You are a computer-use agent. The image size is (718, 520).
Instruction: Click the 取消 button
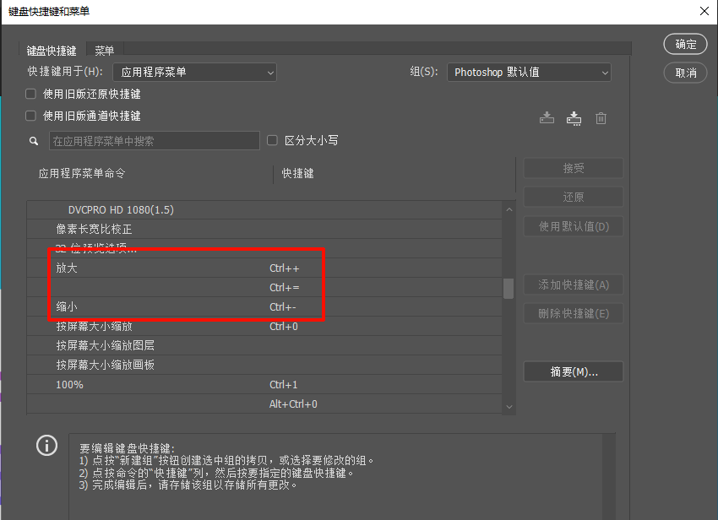685,73
